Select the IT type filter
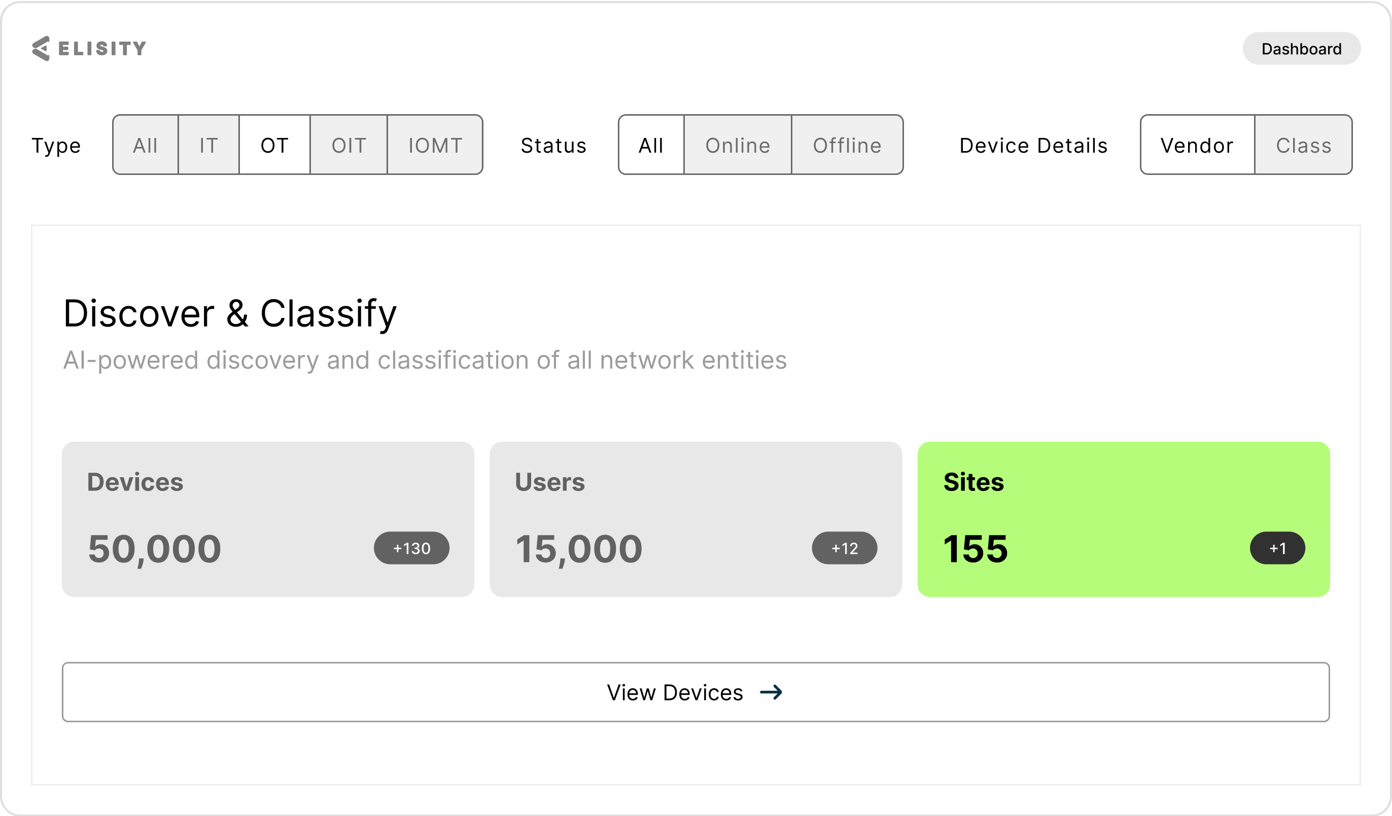 pos(209,145)
